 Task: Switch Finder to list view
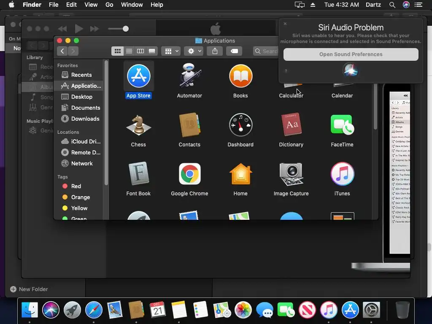coord(129,51)
